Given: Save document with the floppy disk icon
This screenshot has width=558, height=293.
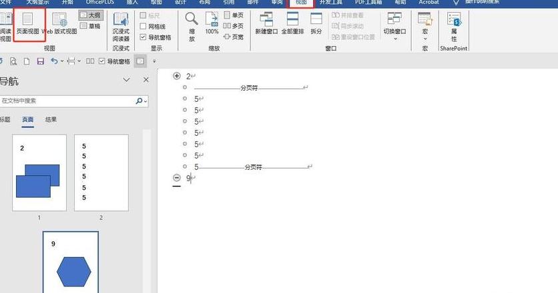Looking at the screenshot, I should [40, 61].
